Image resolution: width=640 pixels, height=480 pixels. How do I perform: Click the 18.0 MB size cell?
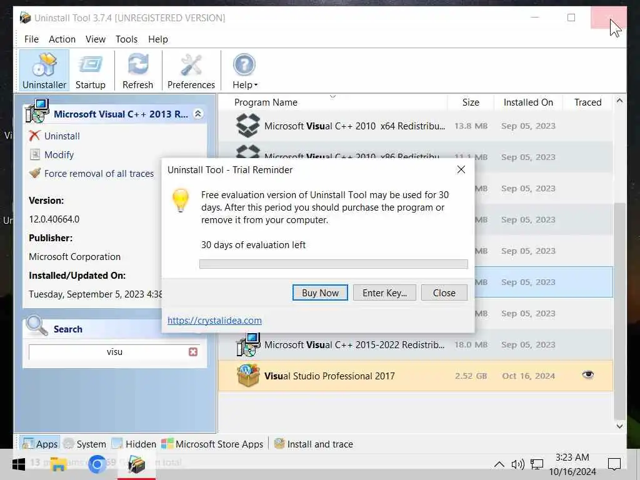pos(471,345)
